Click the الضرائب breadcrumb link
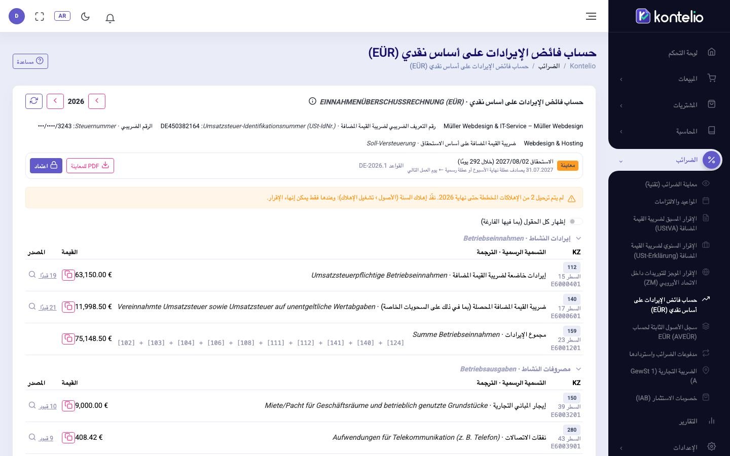Viewport: 730px width, 456px height. 549,66
